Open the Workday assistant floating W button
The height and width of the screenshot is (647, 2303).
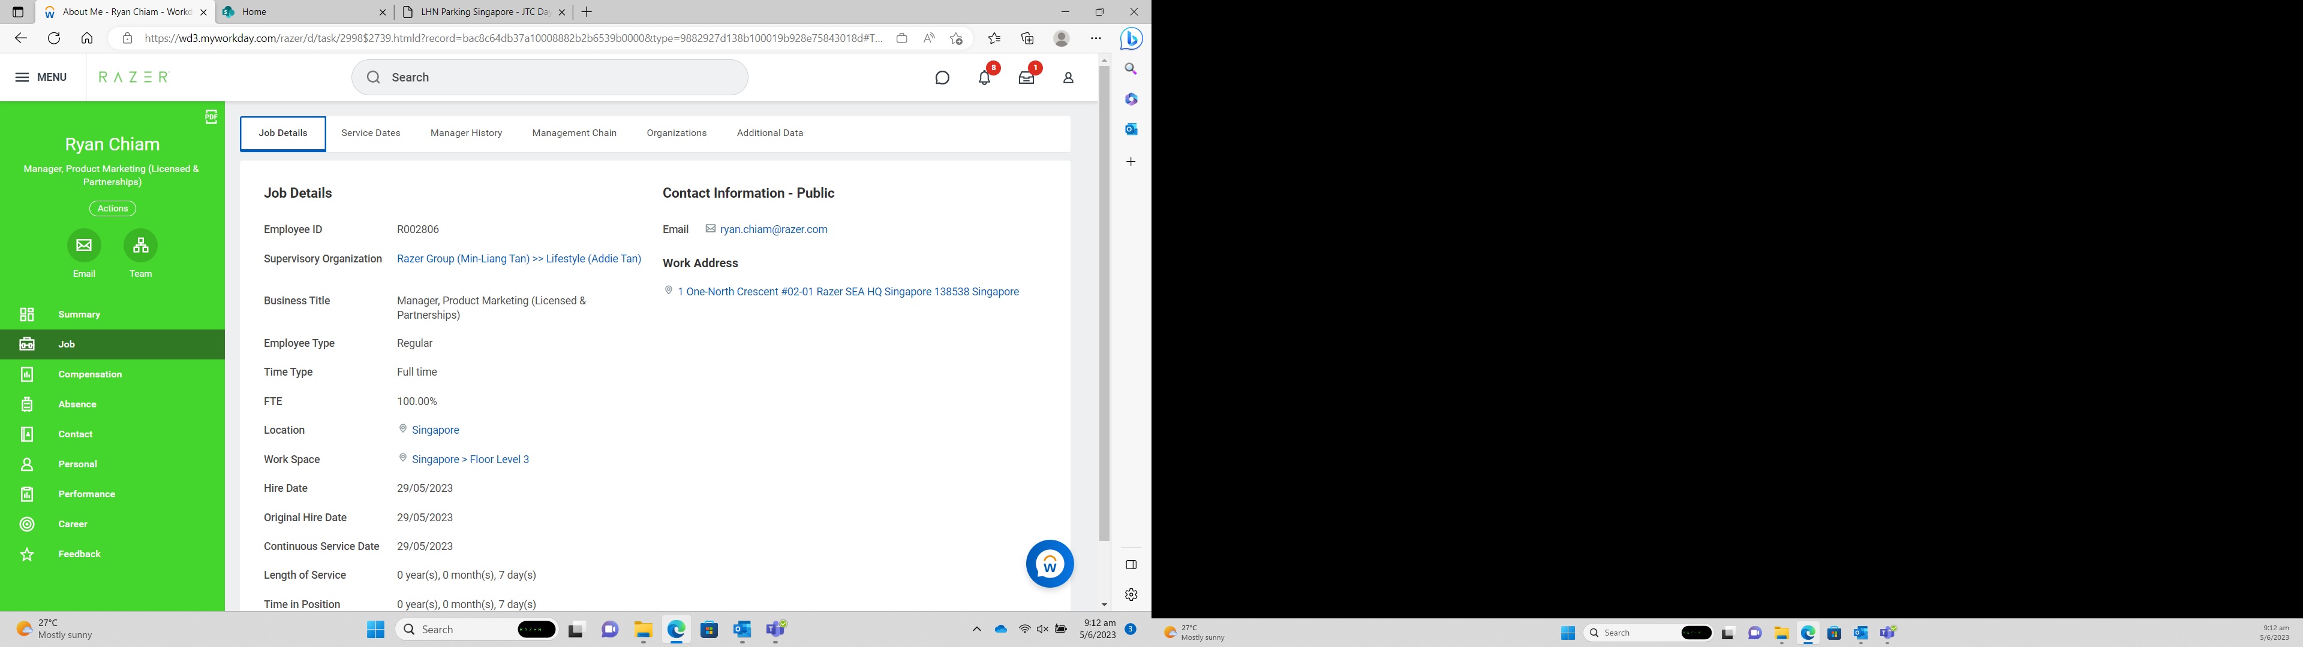tap(1050, 564)
